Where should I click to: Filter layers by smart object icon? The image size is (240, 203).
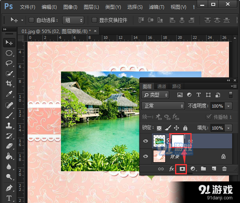[x=218, y=95]
